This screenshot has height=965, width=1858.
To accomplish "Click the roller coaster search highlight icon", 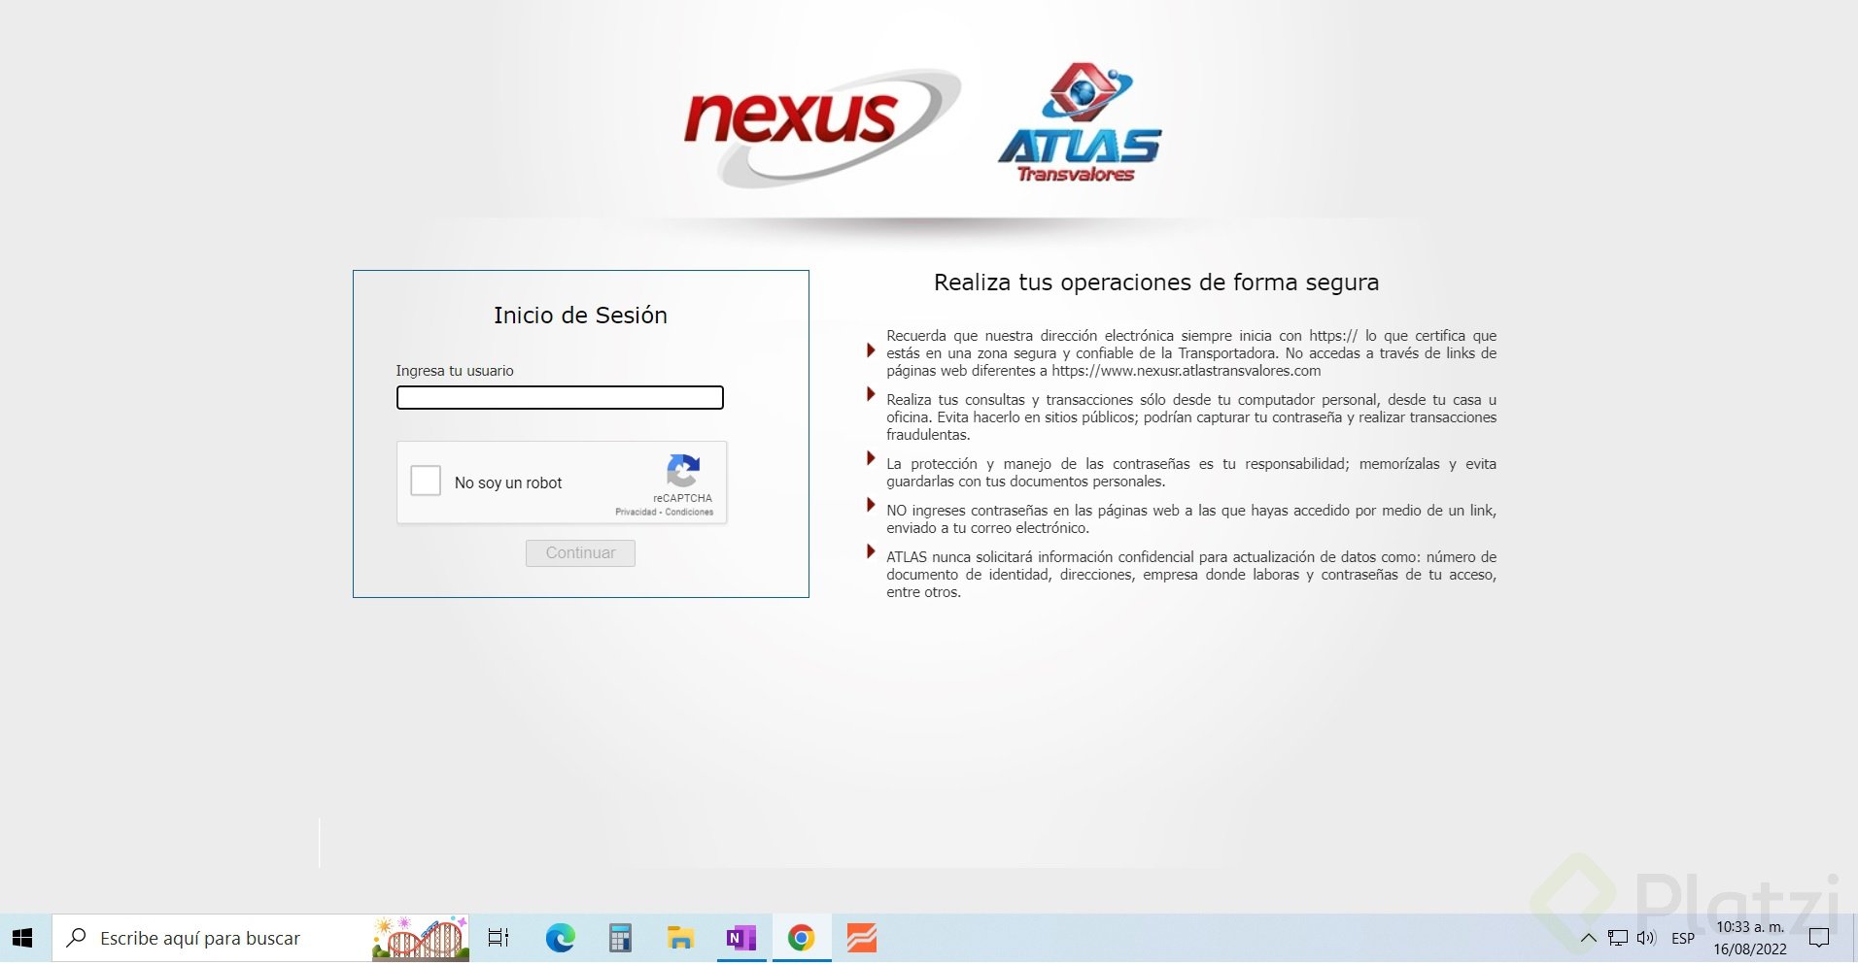I will pyautogui.click(x=420, y=938).
